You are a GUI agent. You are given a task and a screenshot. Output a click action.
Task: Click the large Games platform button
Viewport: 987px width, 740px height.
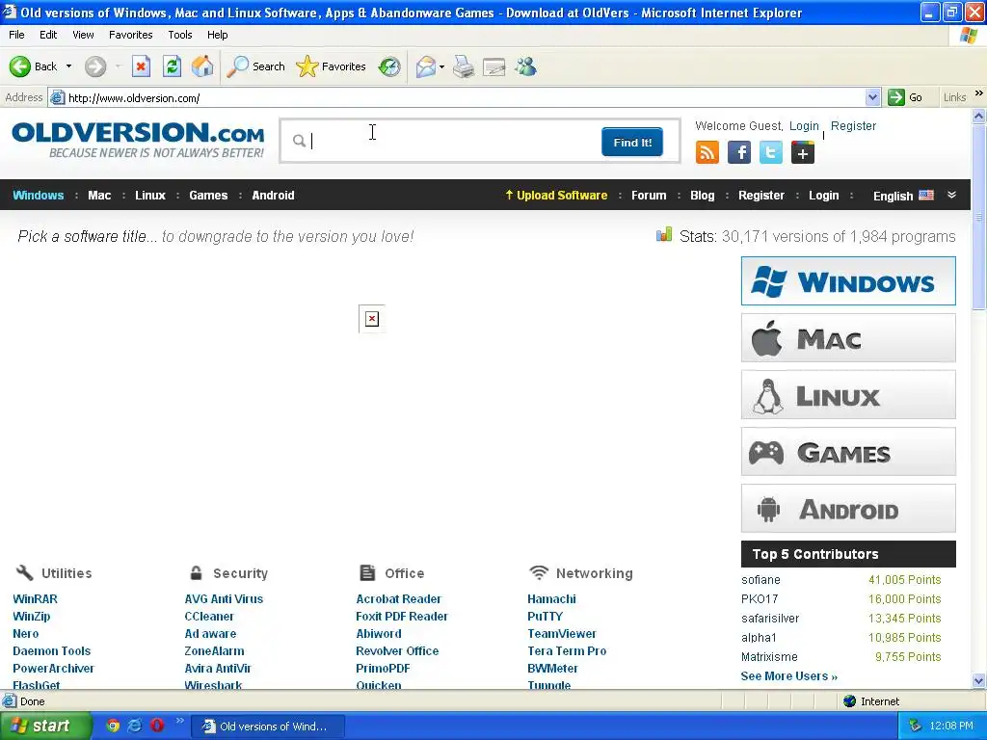[848, 452]
